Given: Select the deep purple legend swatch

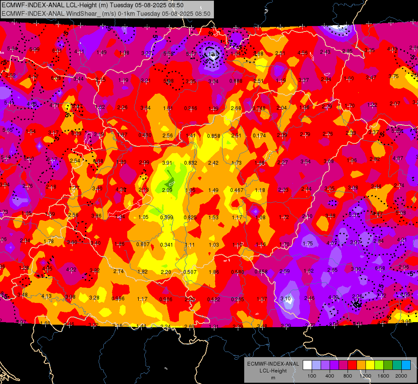Looking at the screenshot, I should [x=334, y=365].
